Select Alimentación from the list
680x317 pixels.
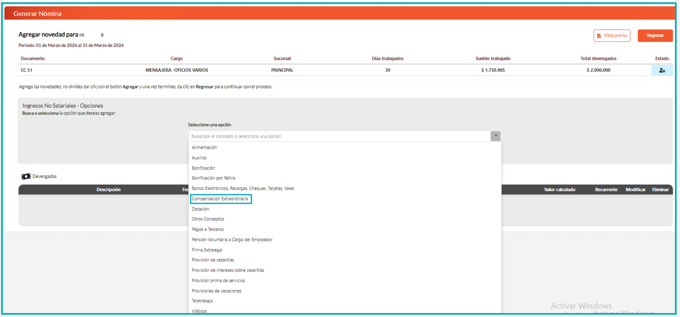204,147
